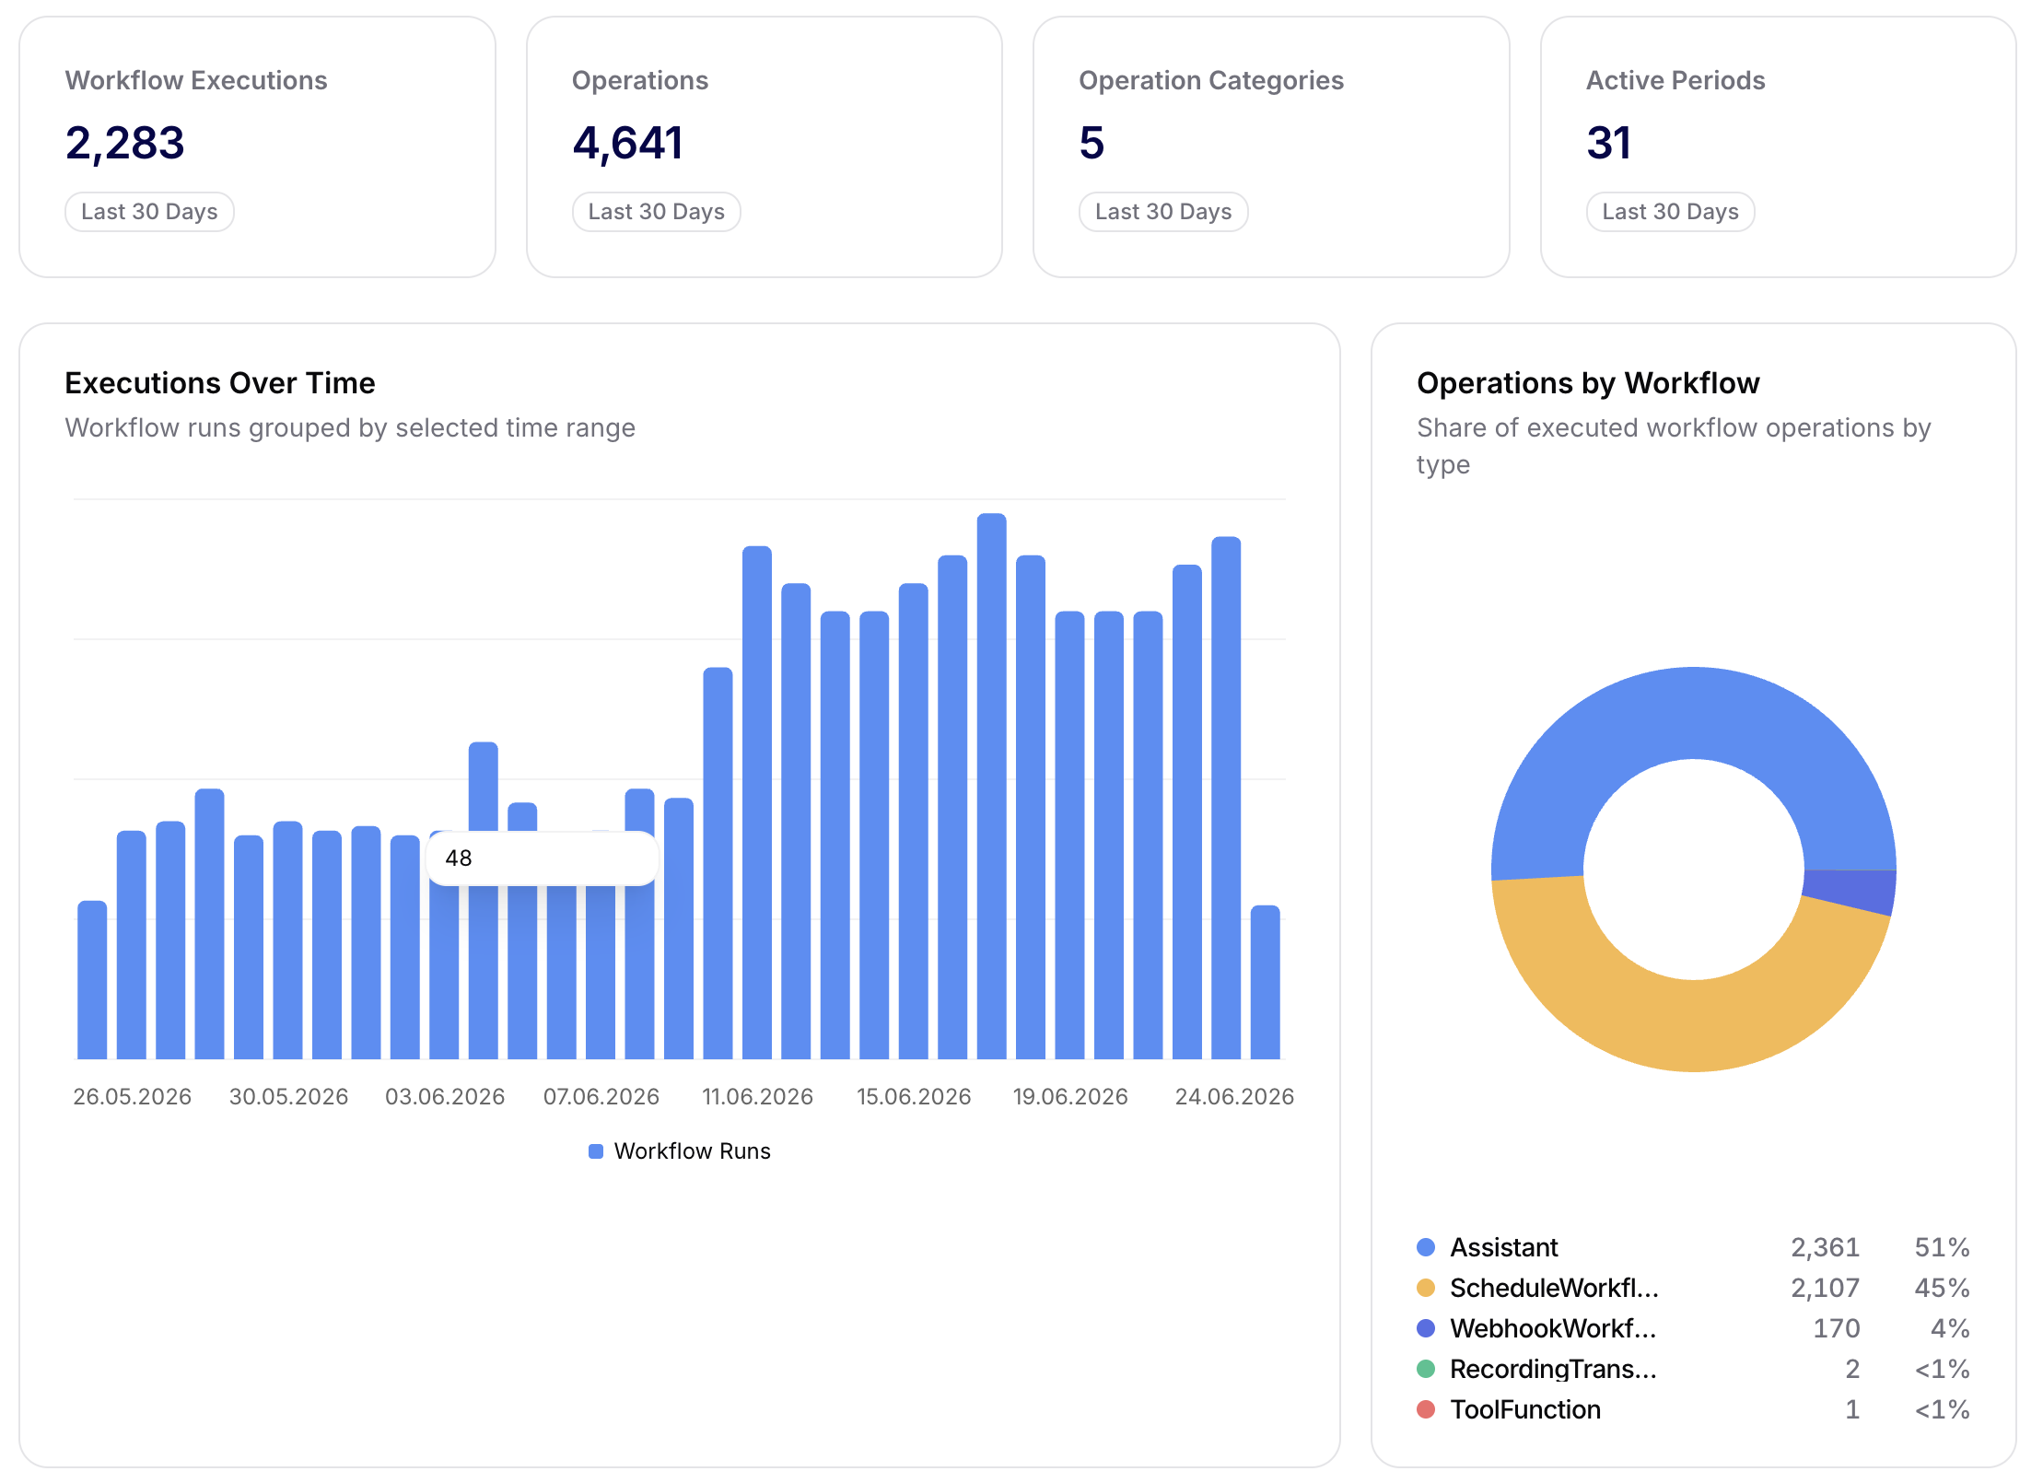This screenshot has height=1483, width=2043.
Task: Click the Active Periods Last 30 Days badge
Action: click(x=1670, y=212)
